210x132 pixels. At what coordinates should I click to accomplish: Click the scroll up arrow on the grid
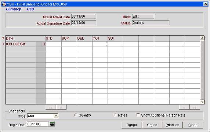pos(202,38)
